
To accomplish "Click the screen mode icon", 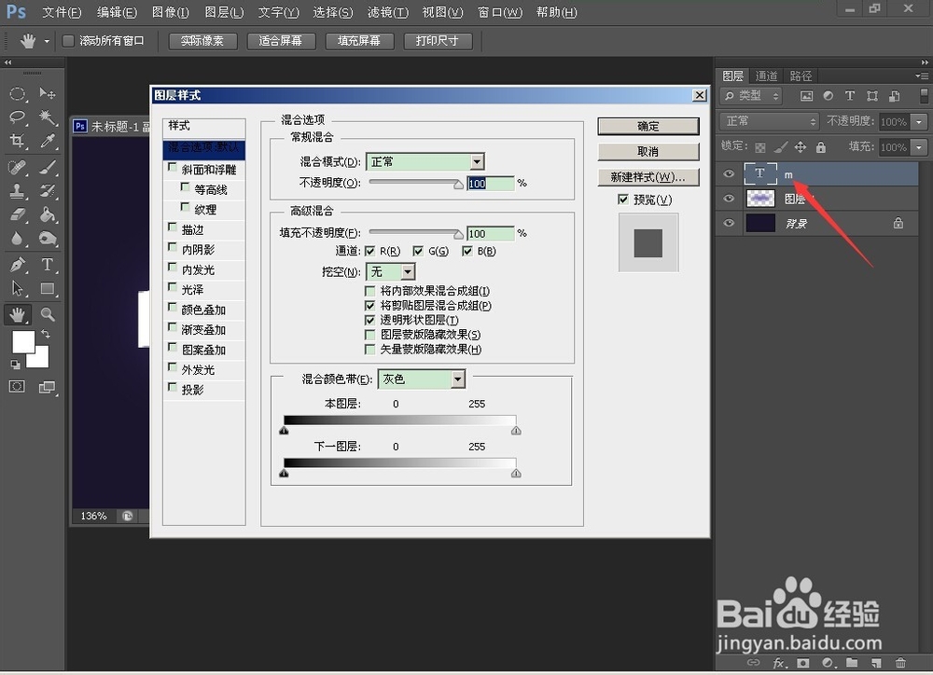I will 47,387.
